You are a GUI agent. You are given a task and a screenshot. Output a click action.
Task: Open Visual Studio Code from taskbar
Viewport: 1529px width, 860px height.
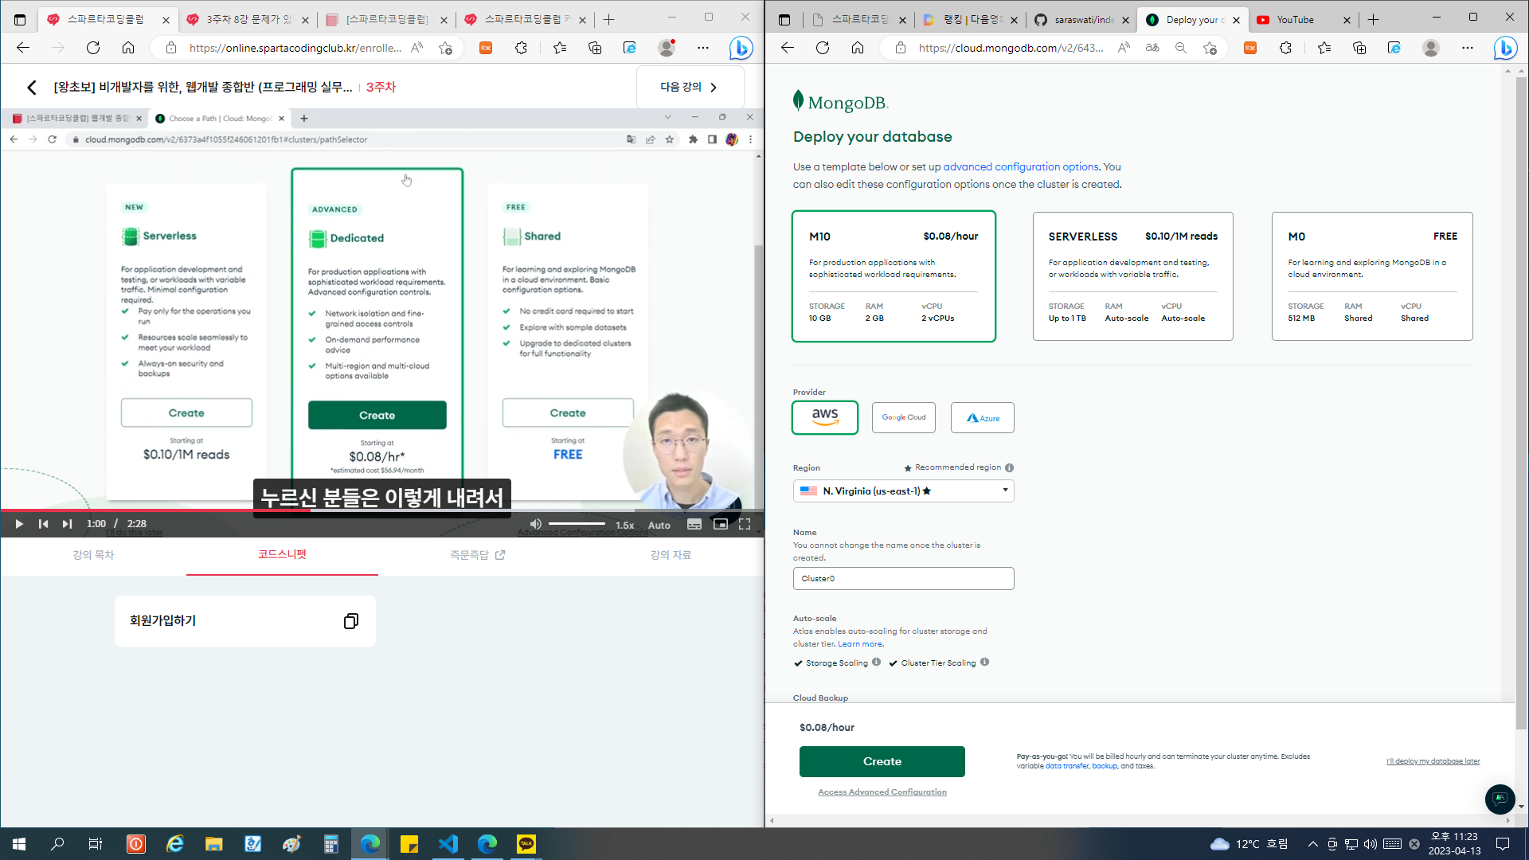pos(448,844)
